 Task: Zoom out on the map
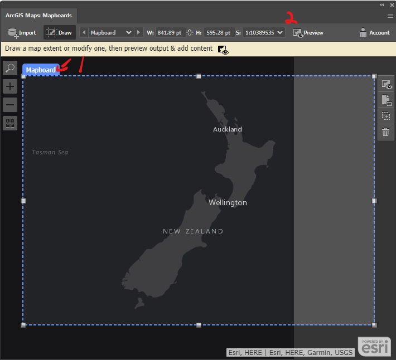click(x=10, y=105)
